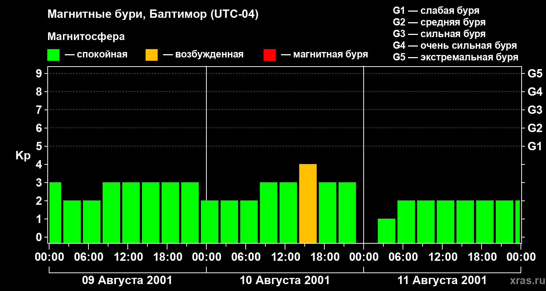Click the "18:00" time label above 11 Августа
The image size is (546, 291).
pos(482,257)
